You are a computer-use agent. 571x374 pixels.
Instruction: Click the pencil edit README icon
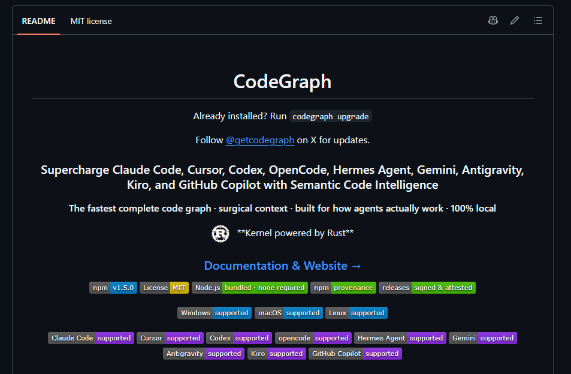coord(515,21)
